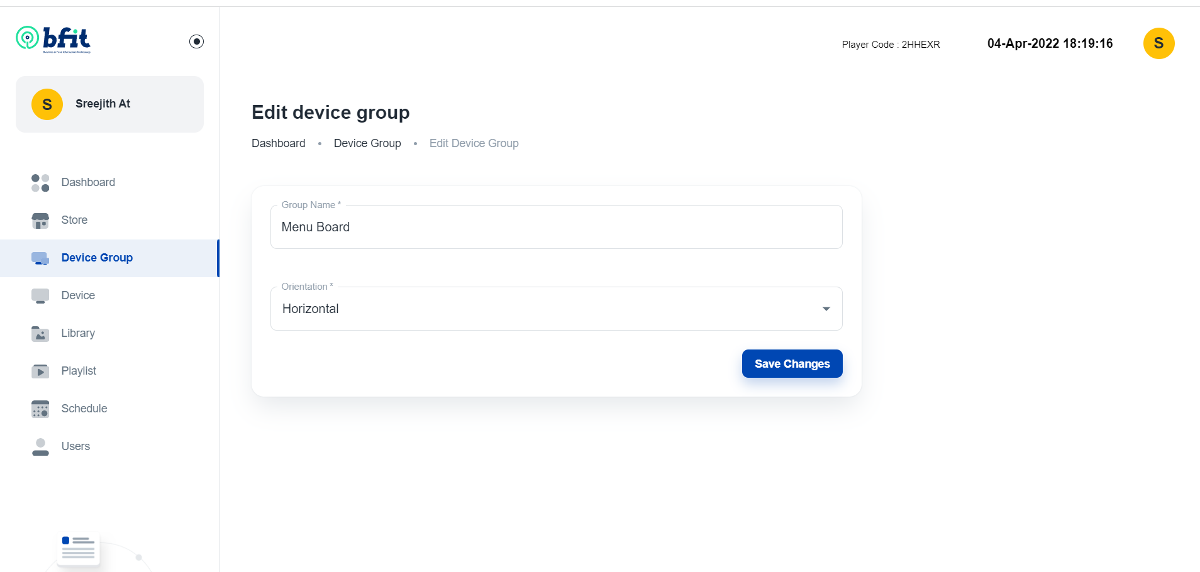This screenshot has width=1200, height=572.
Task: Click the Sreejith At profile card
Action: pos(109,104)
